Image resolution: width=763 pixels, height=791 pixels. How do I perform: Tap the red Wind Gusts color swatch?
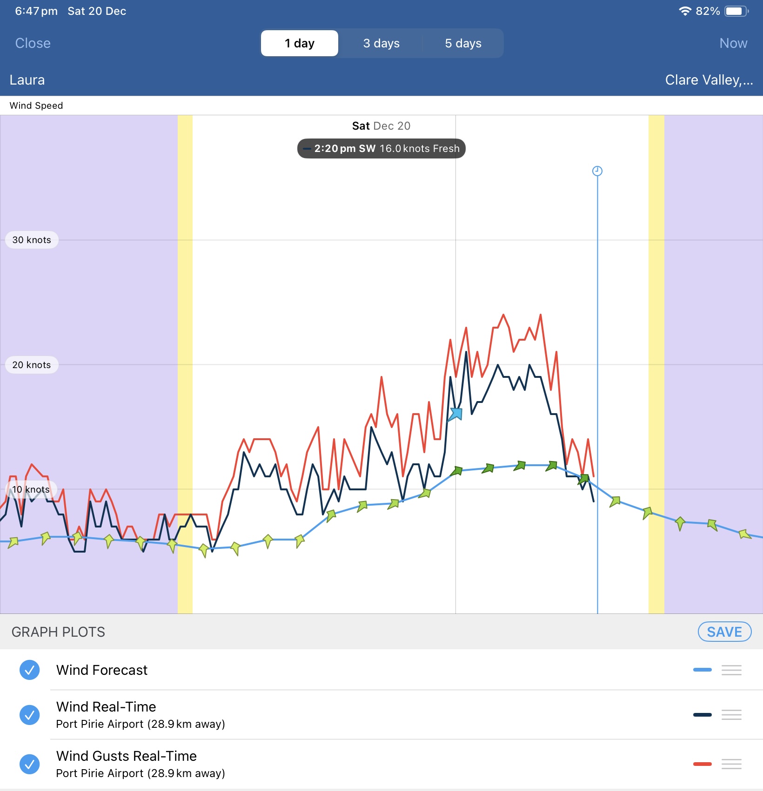click(x=702, y=764)
